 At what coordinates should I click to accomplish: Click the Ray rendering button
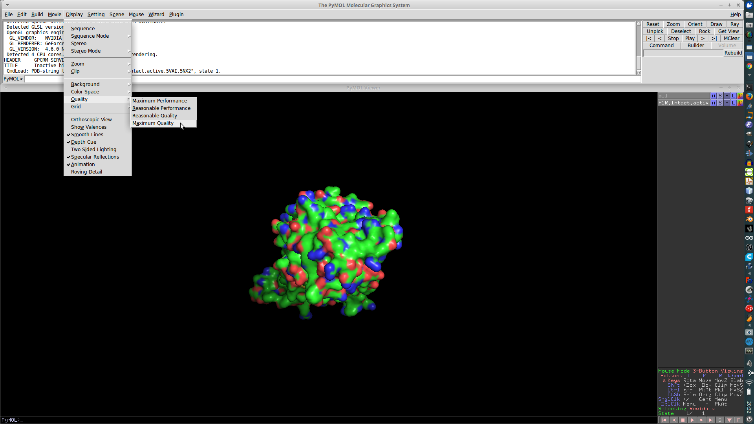[734, 24]
